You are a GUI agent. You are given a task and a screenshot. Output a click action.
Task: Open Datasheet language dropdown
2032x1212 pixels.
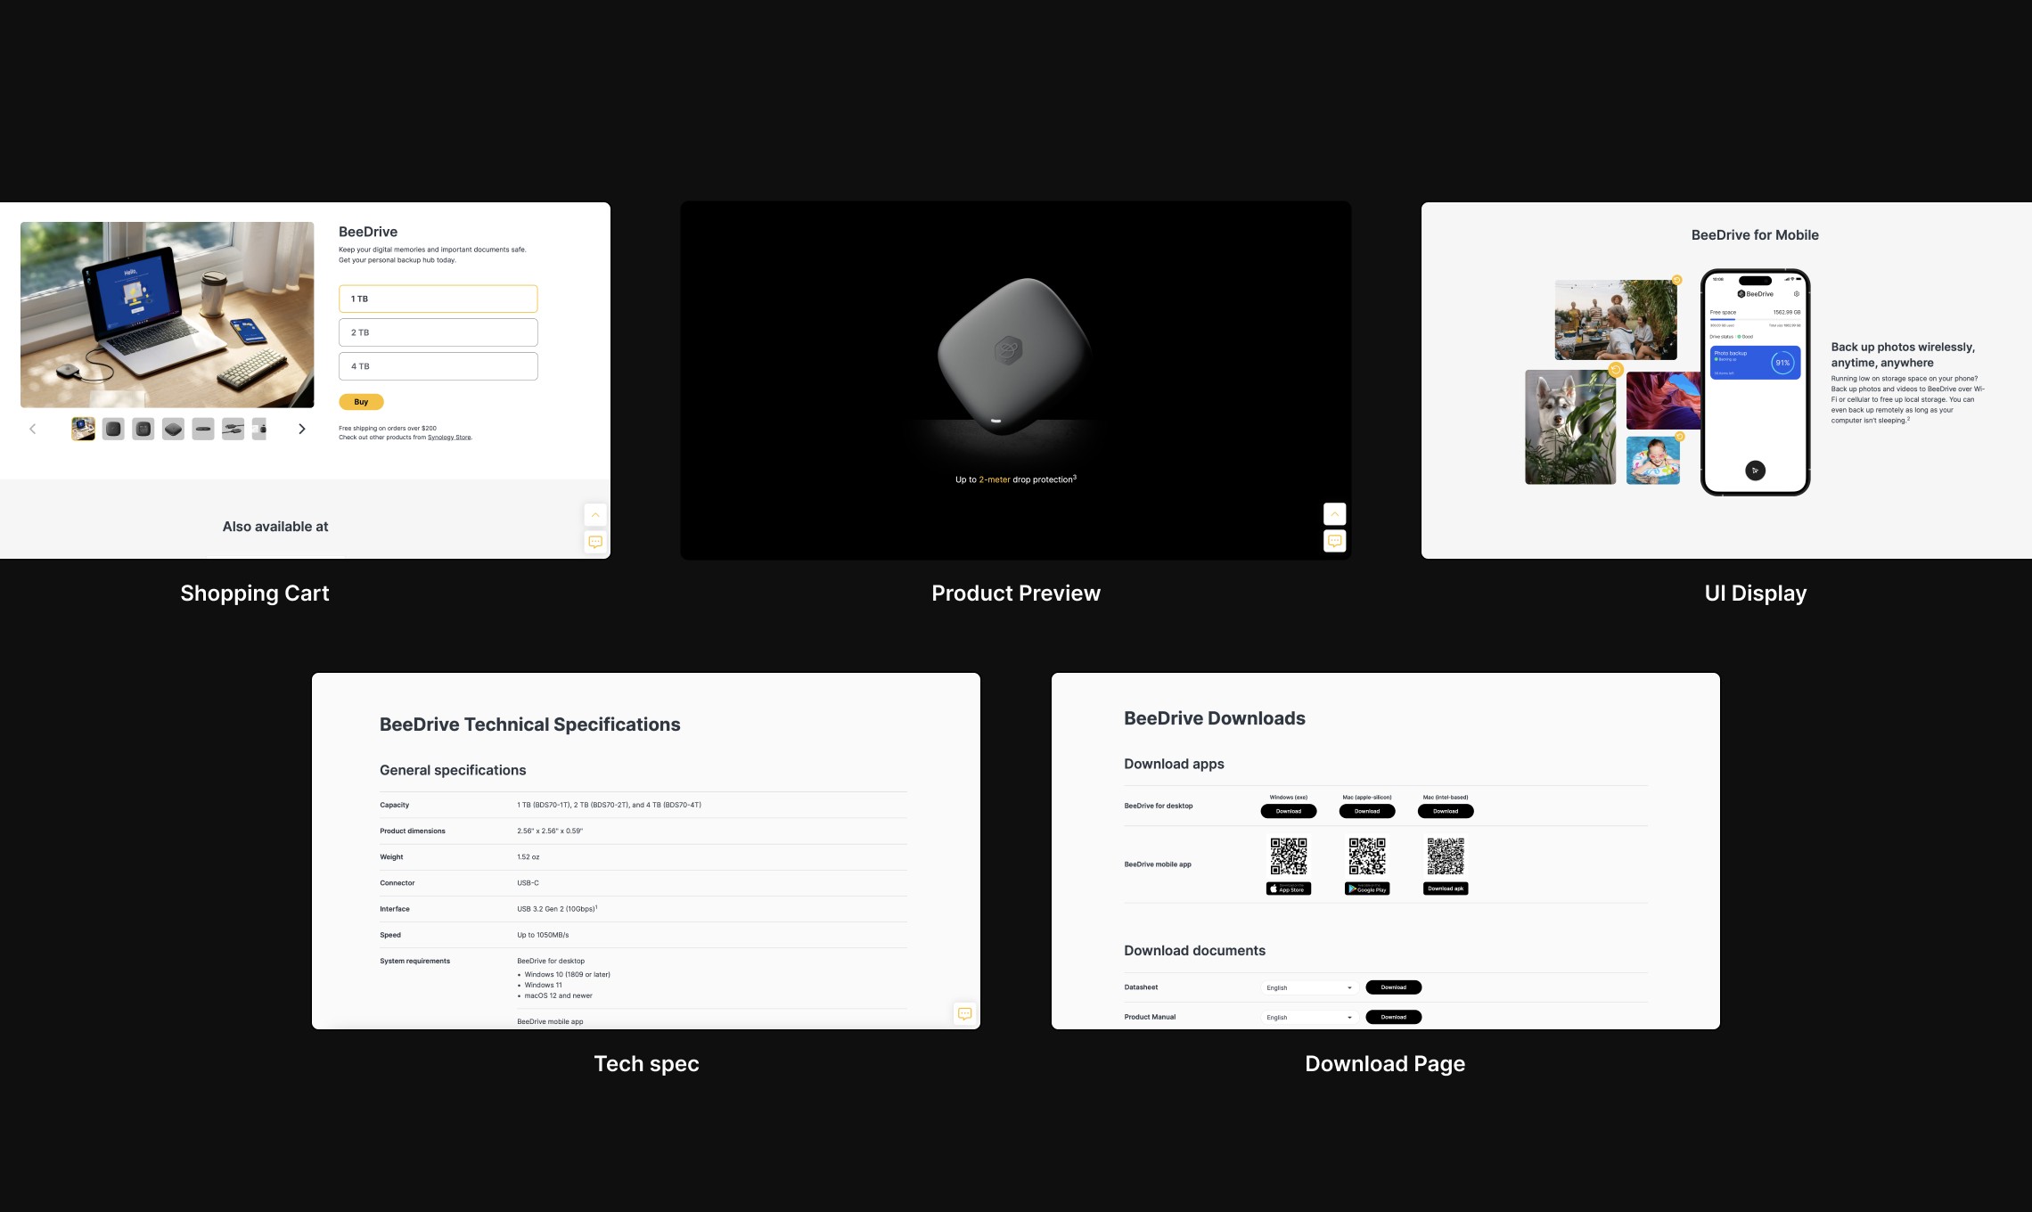point(1308,987)
